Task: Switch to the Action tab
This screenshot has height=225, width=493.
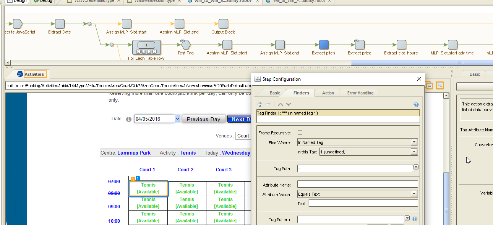Action: [328, 93]
